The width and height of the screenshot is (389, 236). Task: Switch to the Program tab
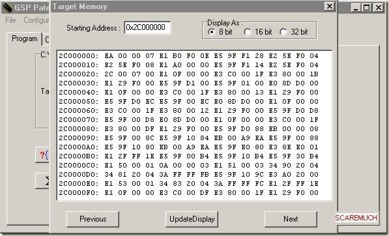(25, 38)
